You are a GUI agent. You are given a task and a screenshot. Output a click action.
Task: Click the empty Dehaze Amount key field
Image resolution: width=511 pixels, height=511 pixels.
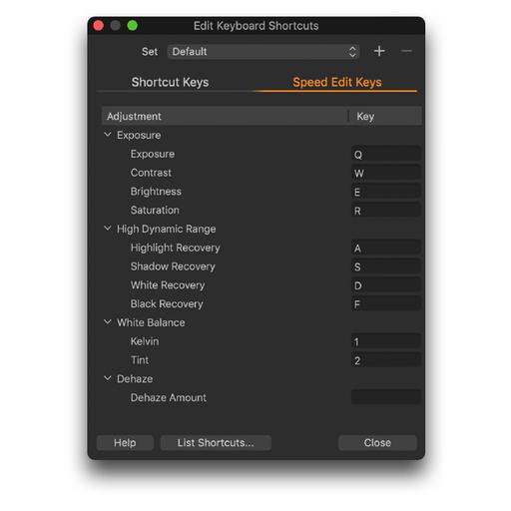[386, 397]
